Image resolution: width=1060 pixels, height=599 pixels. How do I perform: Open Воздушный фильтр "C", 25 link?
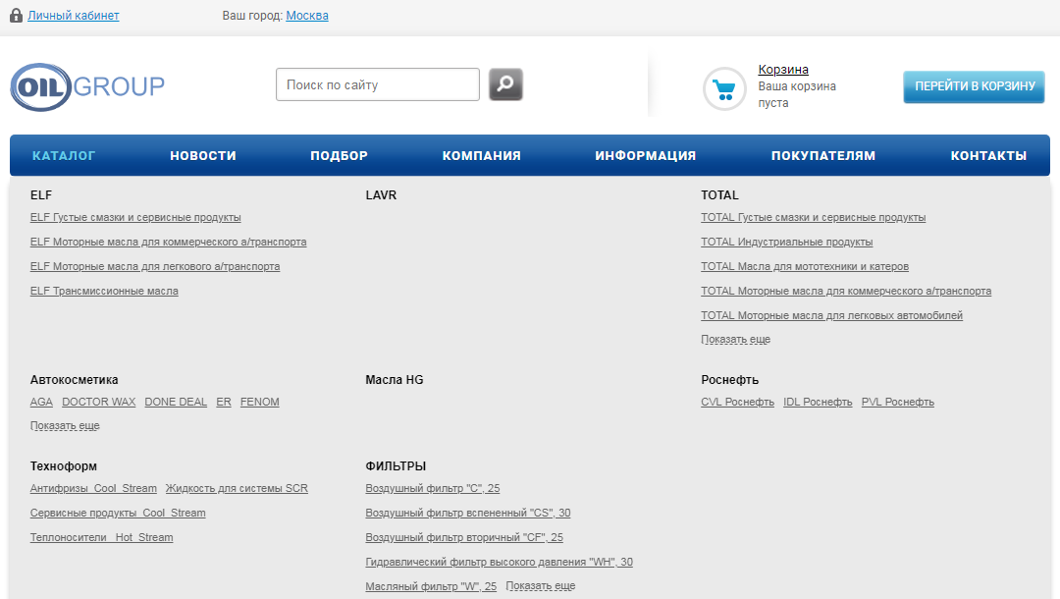433,488
